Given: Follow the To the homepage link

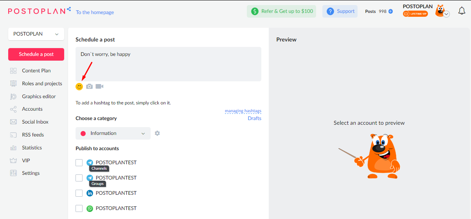Looking at the screenshot, I should coord(95,13).
